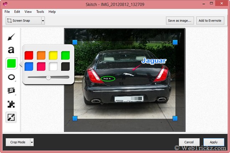Click the Skitch heart logo icon
The height and width of the screenshot is (153, 230).
pyautogui.click(x=5, y=4)
